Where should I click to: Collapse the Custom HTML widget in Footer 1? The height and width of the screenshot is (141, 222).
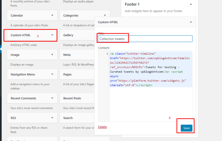coord(191,22)
